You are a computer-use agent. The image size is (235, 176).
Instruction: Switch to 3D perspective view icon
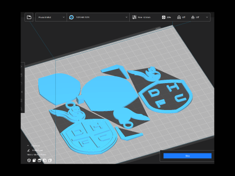tap(29, 160)
